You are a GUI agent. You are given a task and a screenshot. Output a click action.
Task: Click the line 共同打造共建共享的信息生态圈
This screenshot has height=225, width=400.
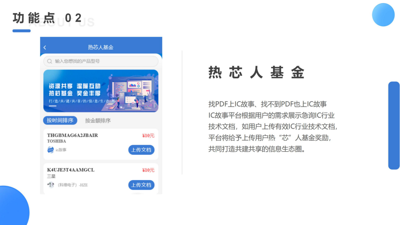(257, 149)
